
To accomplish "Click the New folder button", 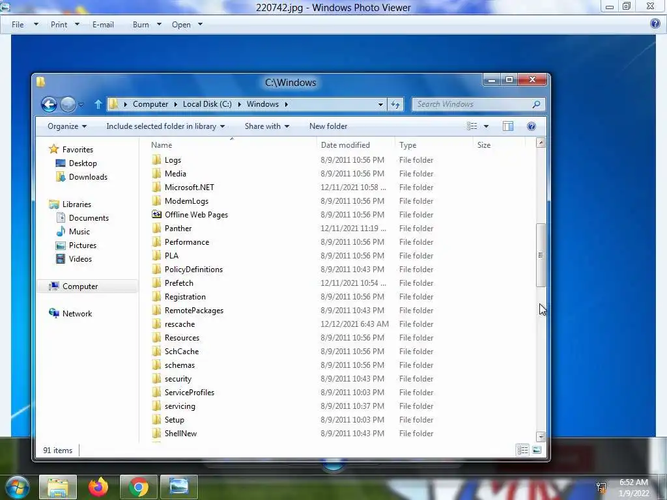I will (328, 126).
